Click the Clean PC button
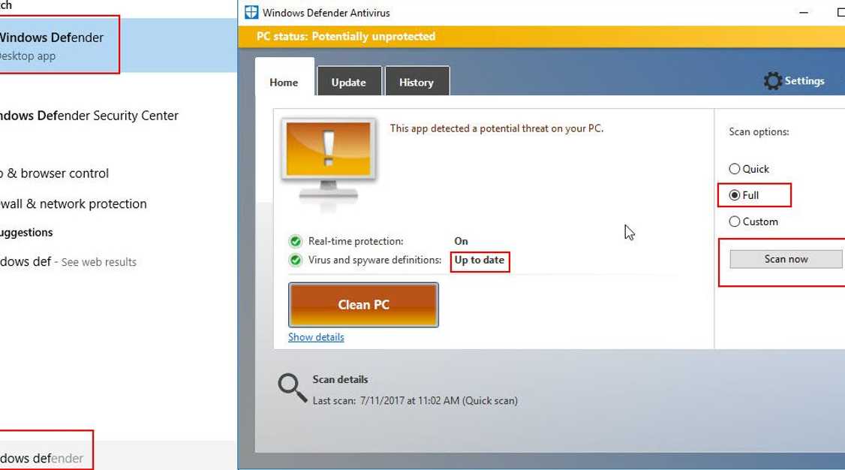This screenshot has width=845, height=470. (x=363, y=304)
